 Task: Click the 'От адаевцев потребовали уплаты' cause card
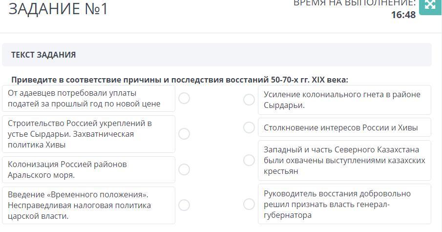(x=88, y=98)
